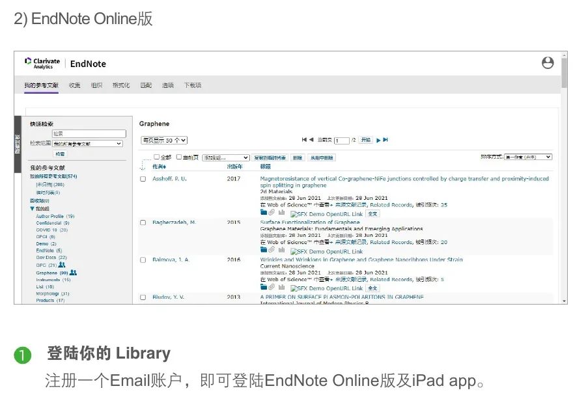Click the SFX Demo OpenURL Link for Baimova

(326, 288)
